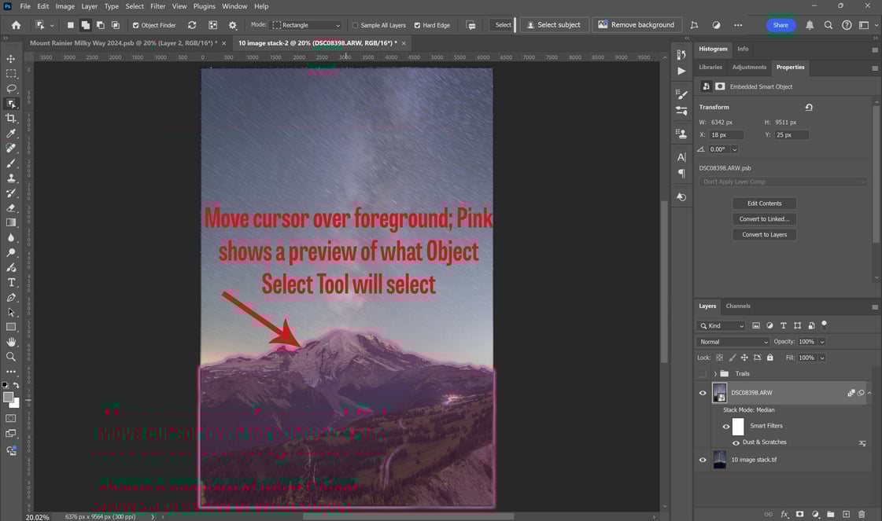Select the Crop tool

[11, 119]
